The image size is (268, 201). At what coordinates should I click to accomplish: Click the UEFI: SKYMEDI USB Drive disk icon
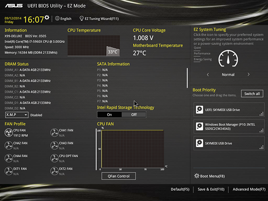point(200,109)
